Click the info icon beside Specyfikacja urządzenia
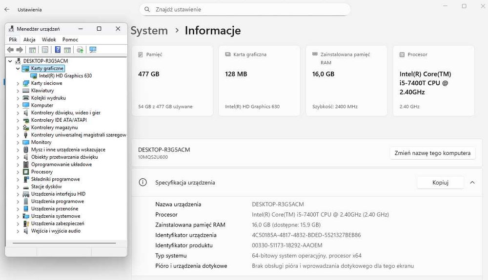 [142, 182]
